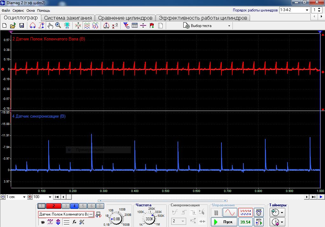325x227 pixels.
Task: Open the synchronization channel 2 dropdown
Action: [179, 221]
